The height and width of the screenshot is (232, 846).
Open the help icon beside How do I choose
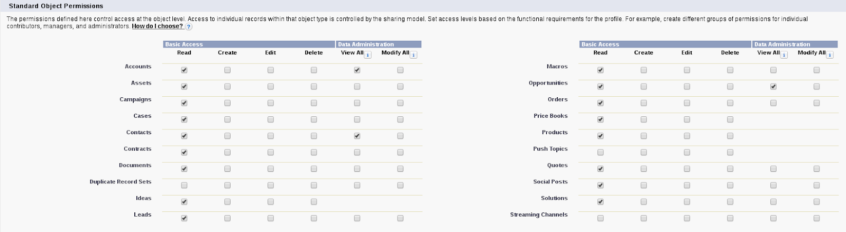[189, 27]
